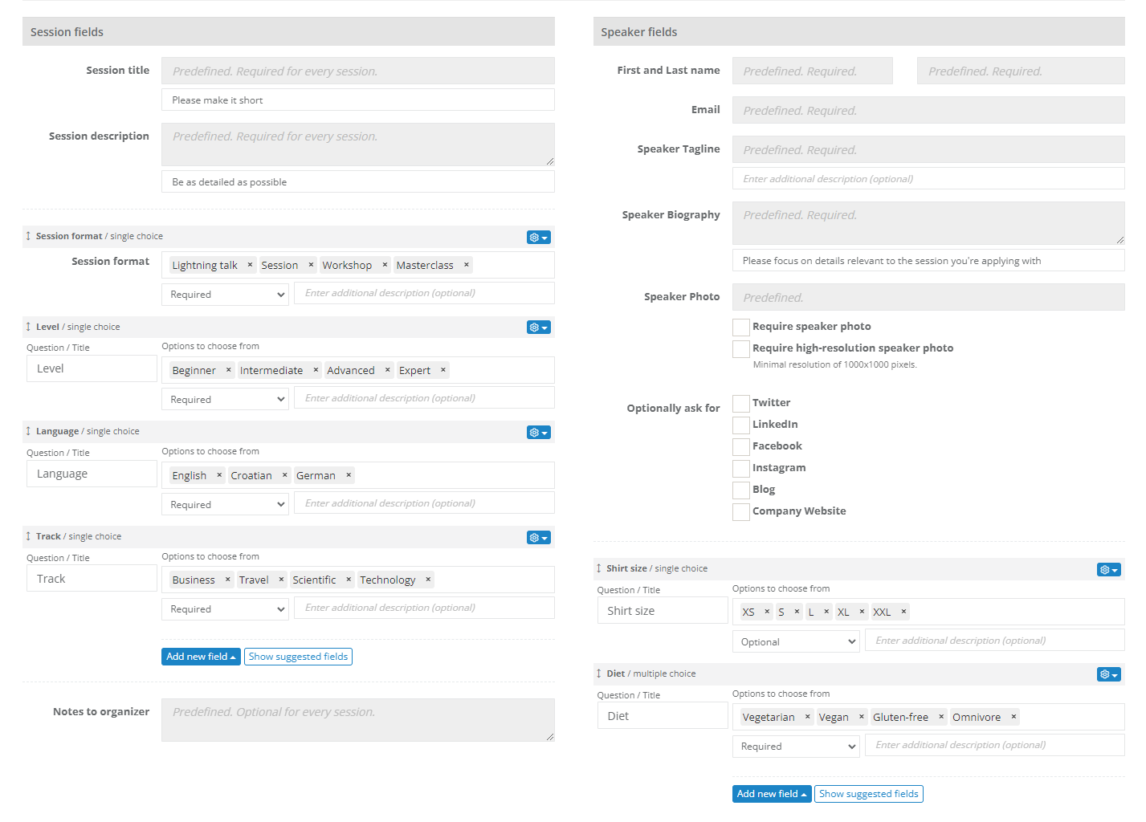
Task: Open the Optional dropdown for Shirt size
Action: [795, 642]
